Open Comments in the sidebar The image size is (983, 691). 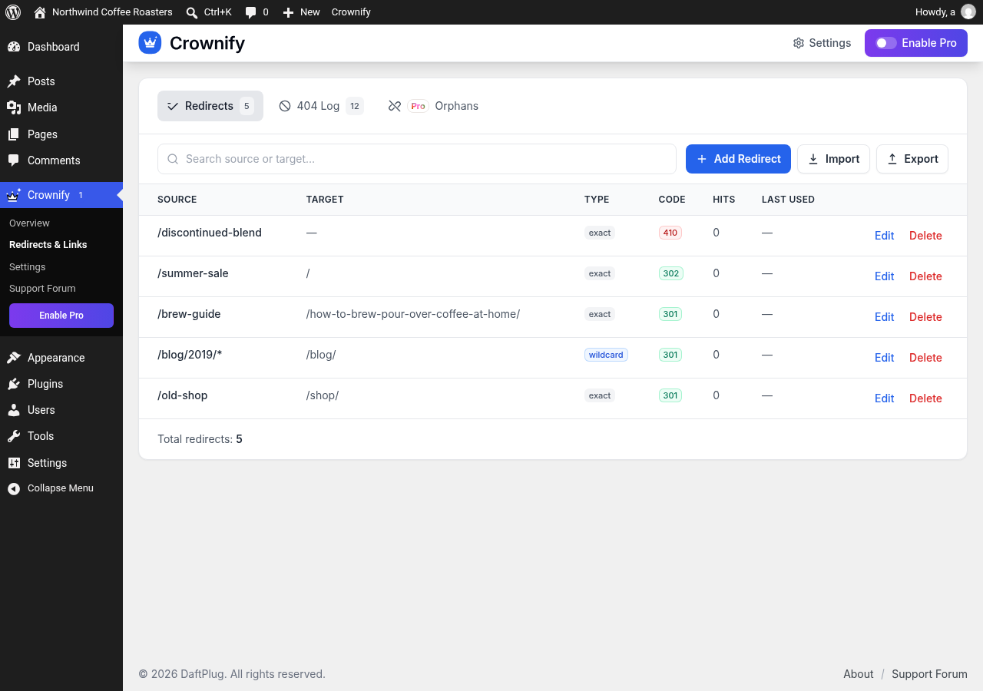click(x=61, y=160)
